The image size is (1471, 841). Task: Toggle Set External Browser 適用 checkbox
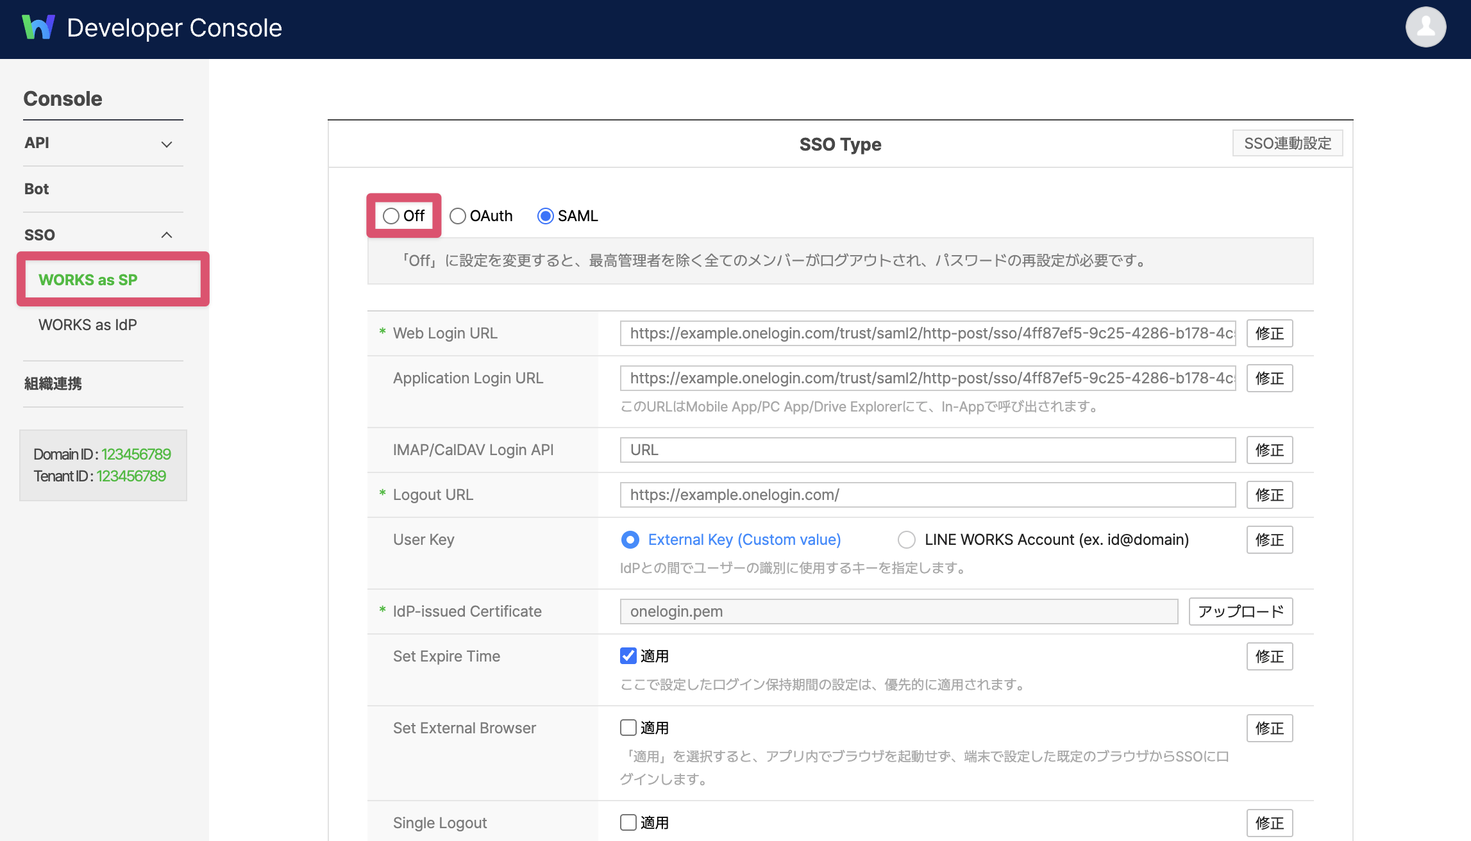point(628,728)
